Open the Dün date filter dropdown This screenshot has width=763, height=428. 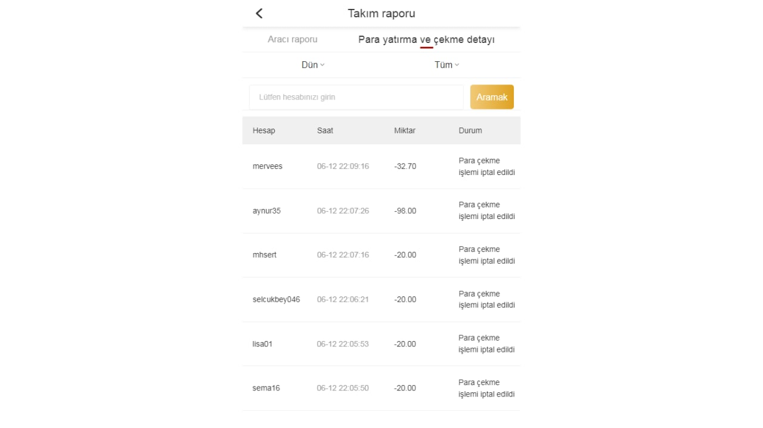pyautogui.click(x=312, y=65)
